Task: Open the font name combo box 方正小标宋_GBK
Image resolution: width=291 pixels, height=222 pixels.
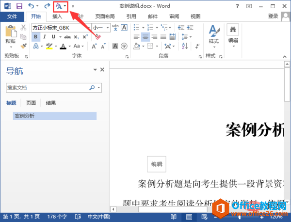Action: click(x=62, y=28)
